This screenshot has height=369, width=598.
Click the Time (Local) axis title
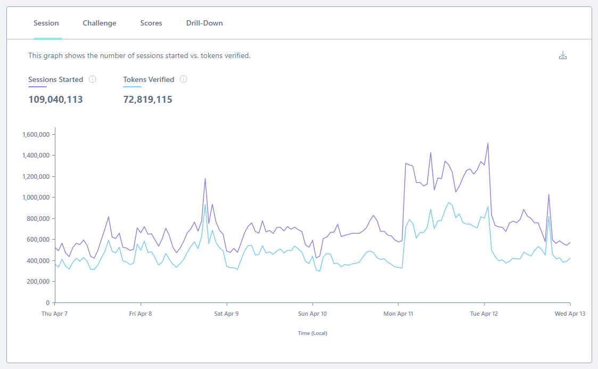313,333
